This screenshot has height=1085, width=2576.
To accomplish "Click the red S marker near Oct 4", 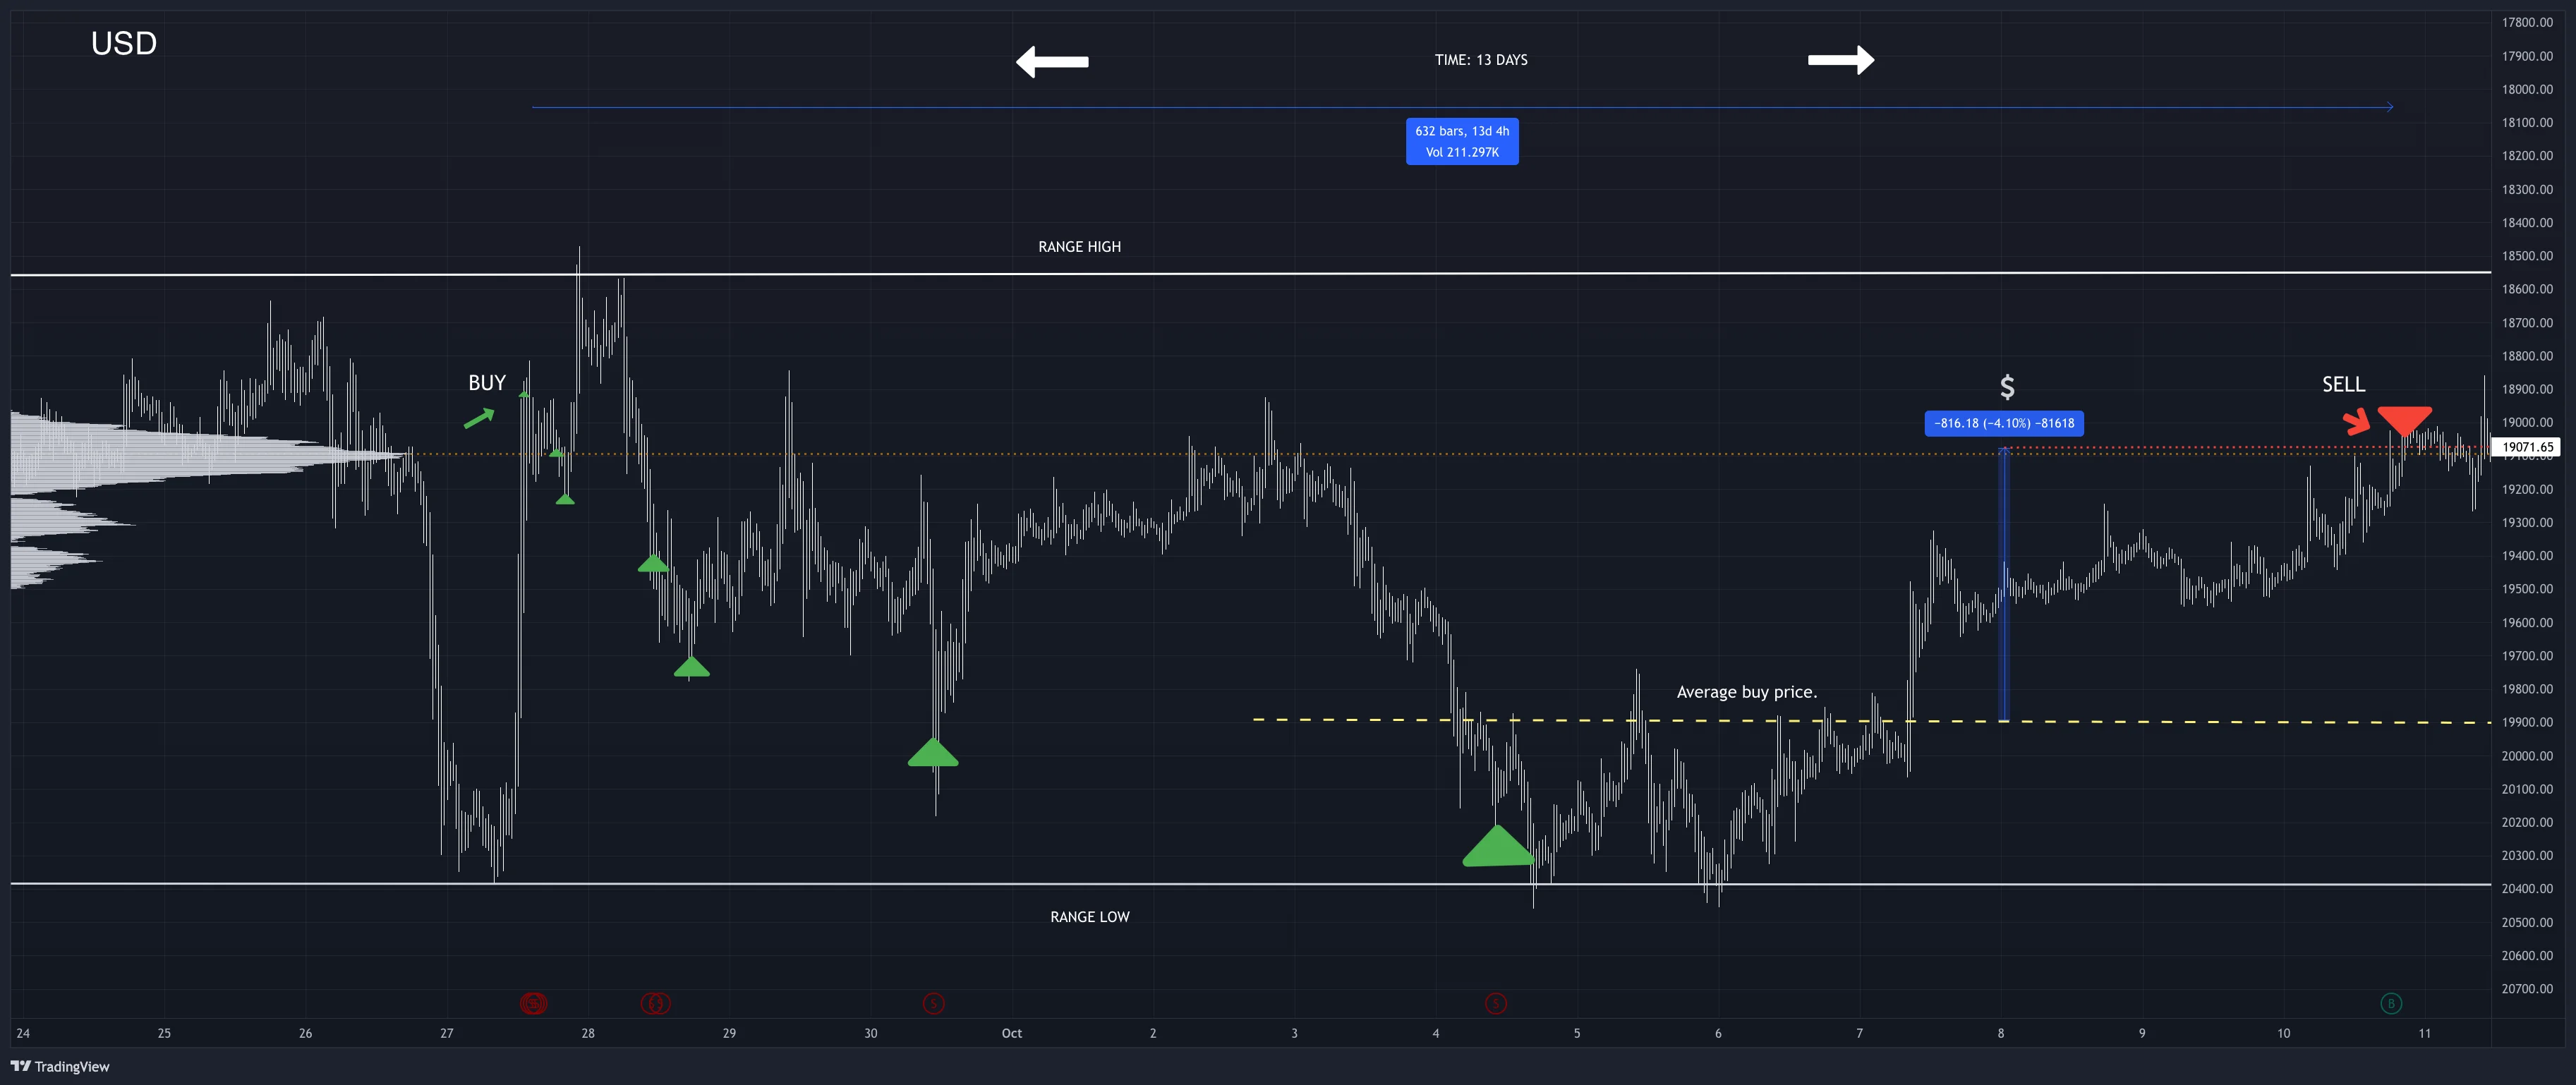I will 1495,1003.
